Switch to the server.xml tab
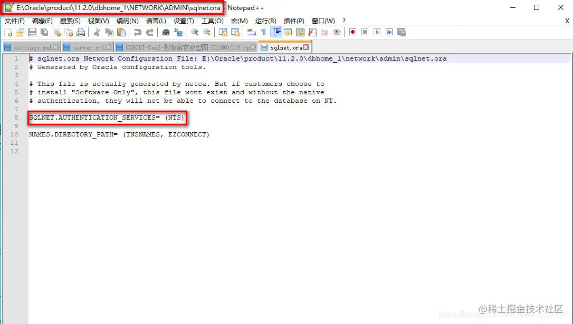Screen dimensions: 573x324 point(88,47)
